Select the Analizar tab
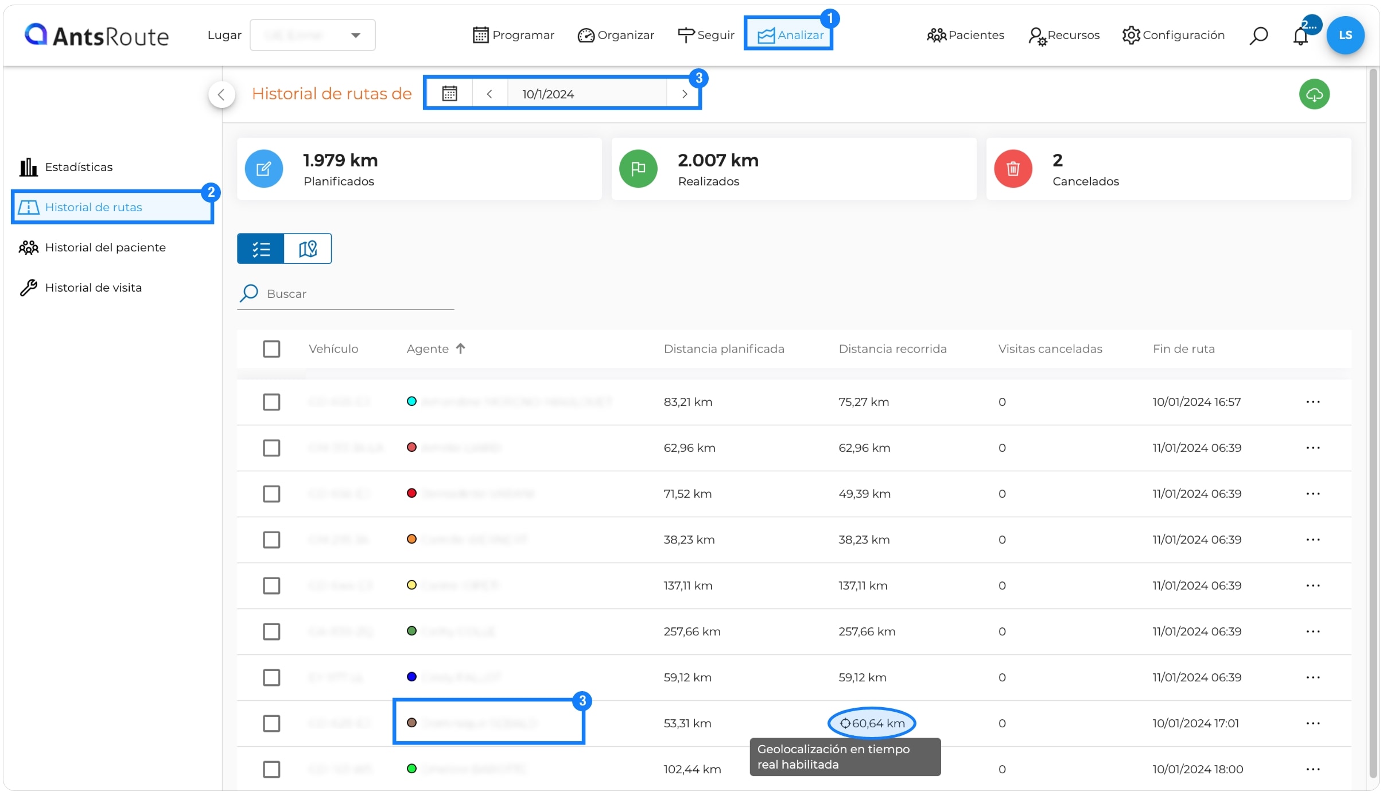This screenshot has width=1383, height=795. point(789,35)
